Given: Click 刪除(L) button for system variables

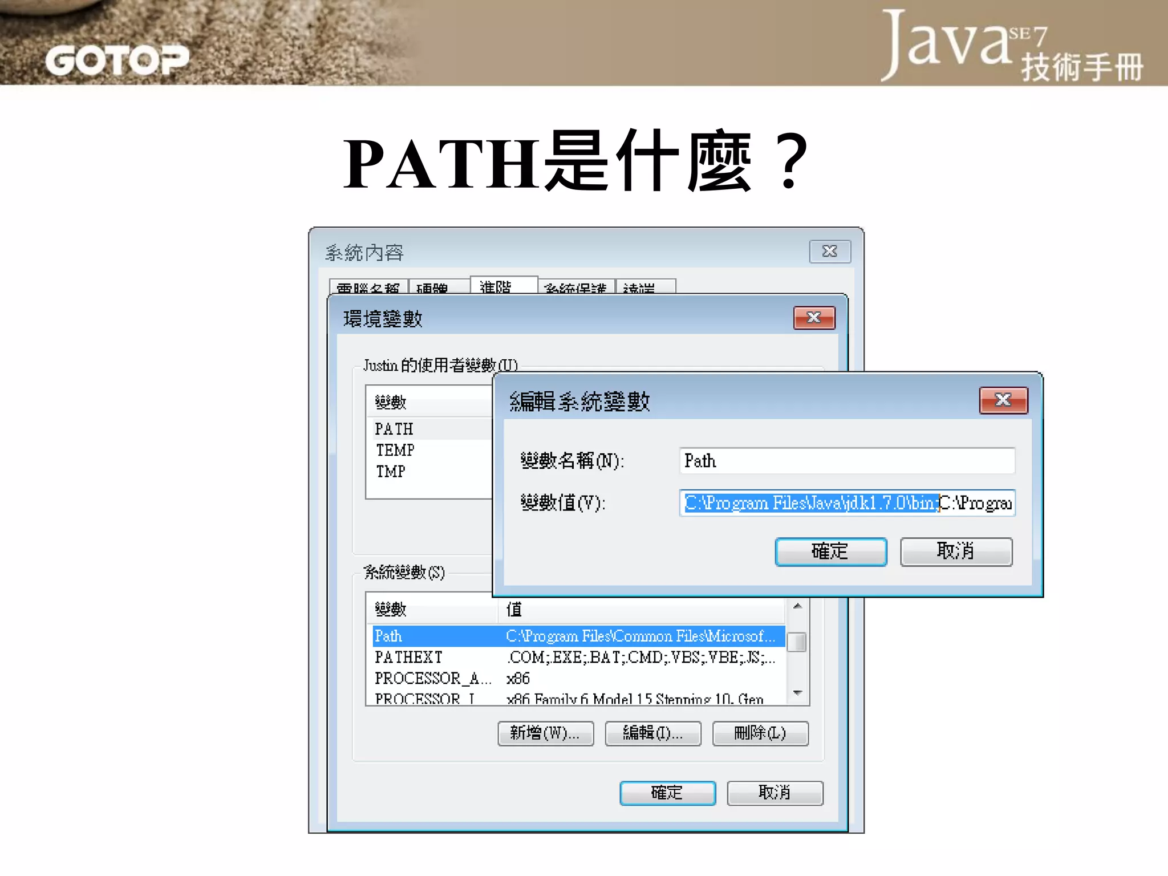Looking at the screenshot, I should pos(760,733).
